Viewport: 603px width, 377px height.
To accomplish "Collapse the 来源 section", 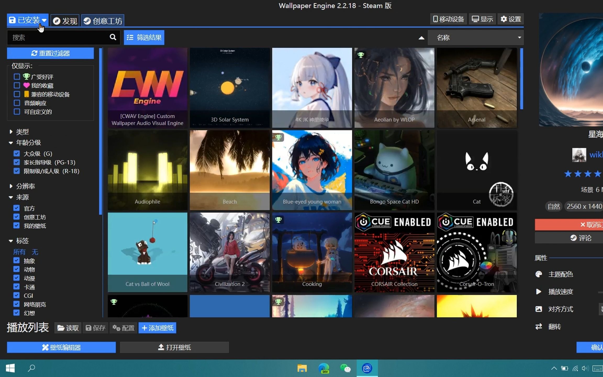I will (x=19, y=197).
